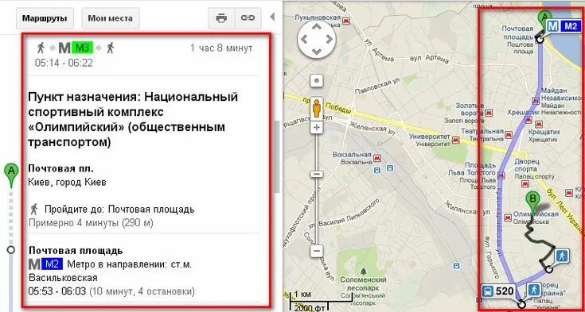The height and width of the screenshot is (312, 585).
Task: Select the blue M2 line badge in directions
Action: (x=52, y=264)
